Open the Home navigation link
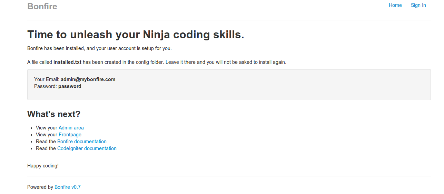 click(395, 5)
